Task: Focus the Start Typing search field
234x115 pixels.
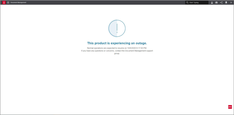Action: point(198,2)
